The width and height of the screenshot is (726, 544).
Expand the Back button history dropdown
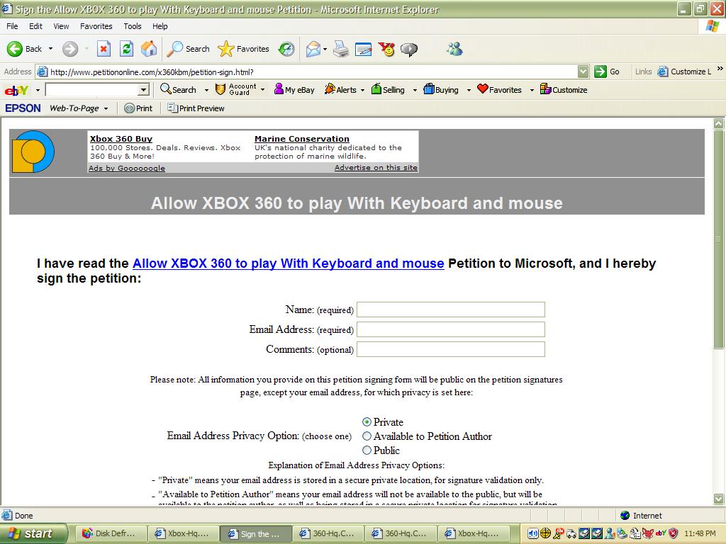pos(50,49)
